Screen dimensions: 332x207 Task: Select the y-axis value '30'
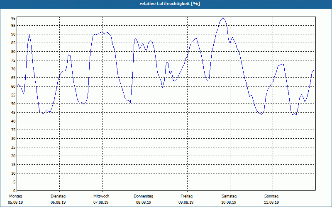point(13,139)
